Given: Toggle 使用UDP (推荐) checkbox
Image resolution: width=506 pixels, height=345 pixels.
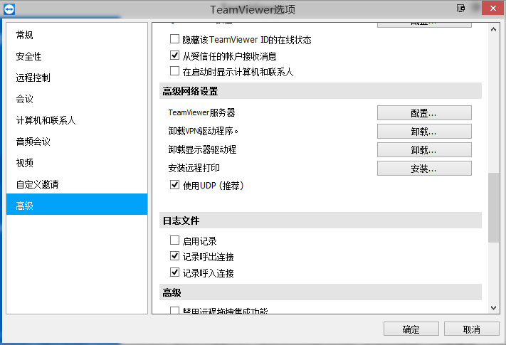Looking at the screenshot, I should pyautogui.click(x=174, y=185).
